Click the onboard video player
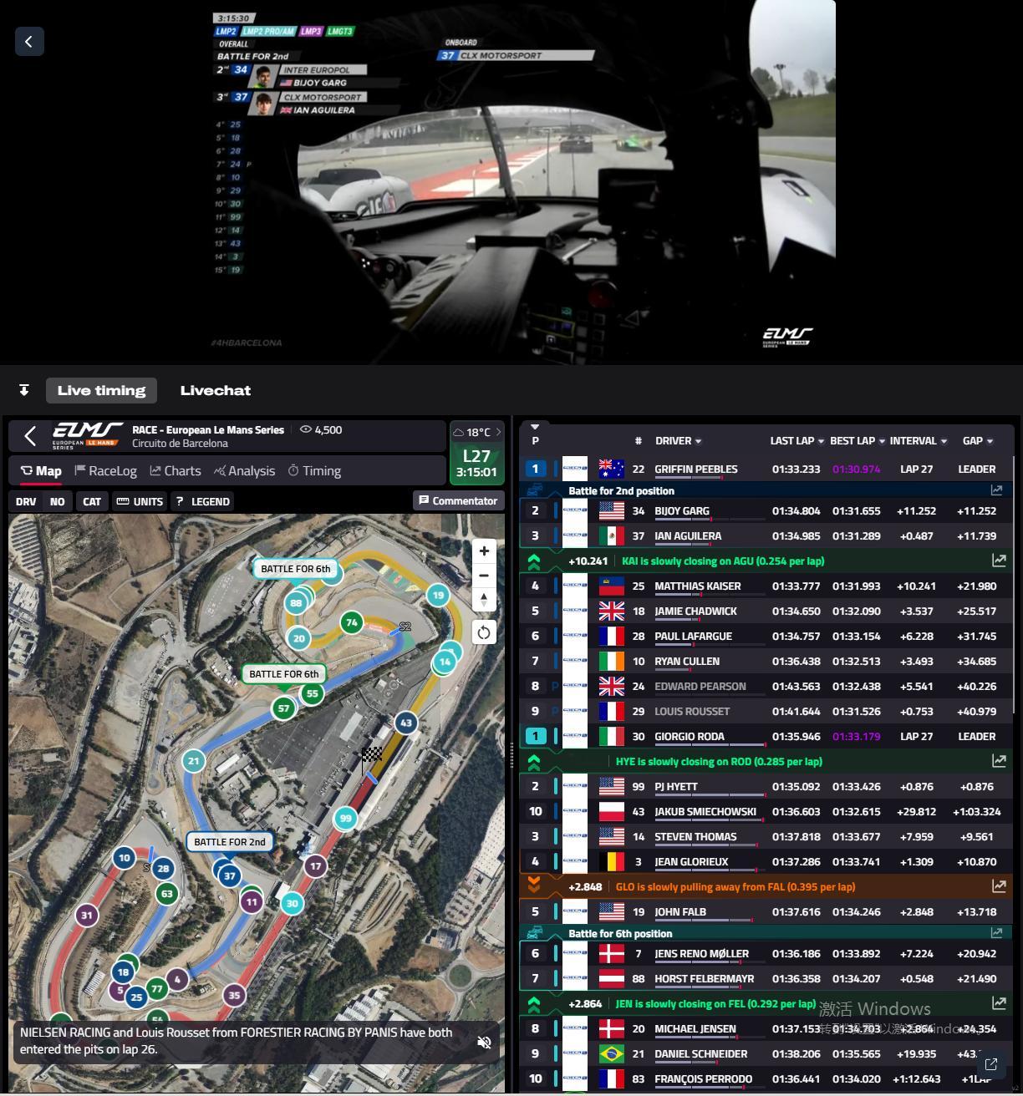 coord(523,181)
